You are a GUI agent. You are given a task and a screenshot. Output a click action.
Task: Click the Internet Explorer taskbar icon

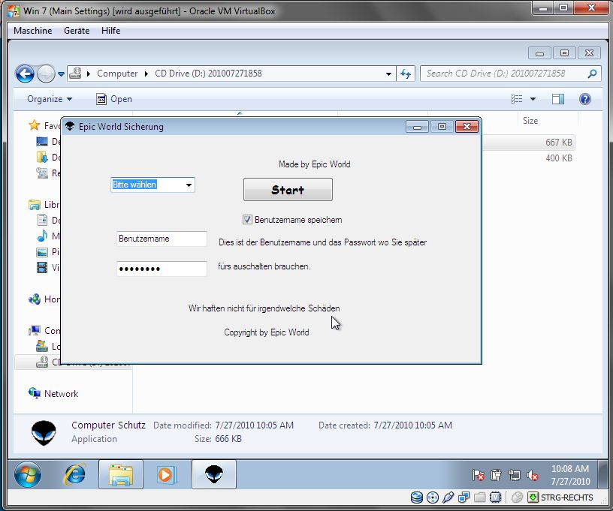tap(74, 474)
